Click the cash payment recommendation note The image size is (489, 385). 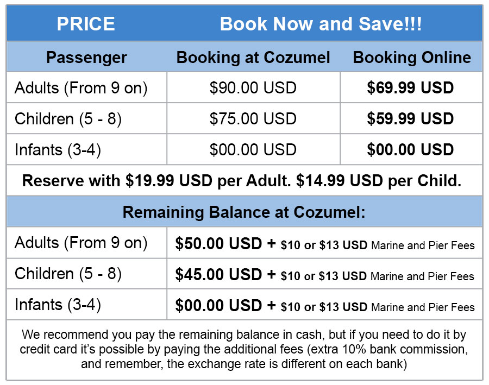click(243, 349)
